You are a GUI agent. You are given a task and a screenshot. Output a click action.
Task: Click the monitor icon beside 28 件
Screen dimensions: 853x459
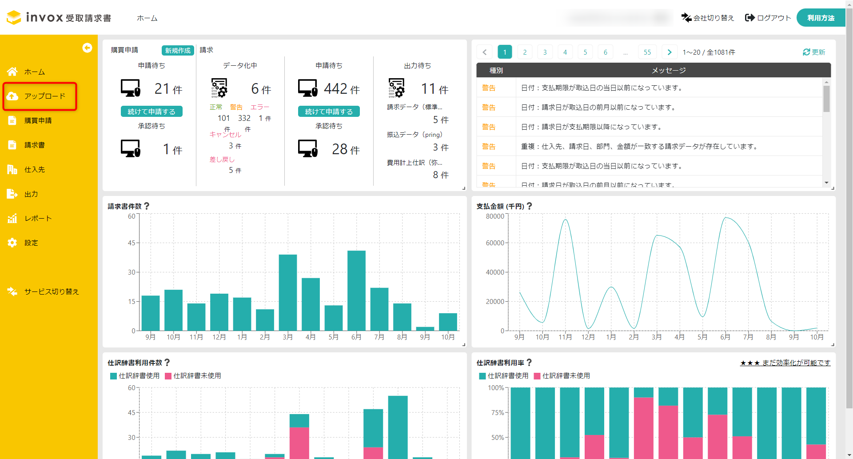click(x=308, y=148)
